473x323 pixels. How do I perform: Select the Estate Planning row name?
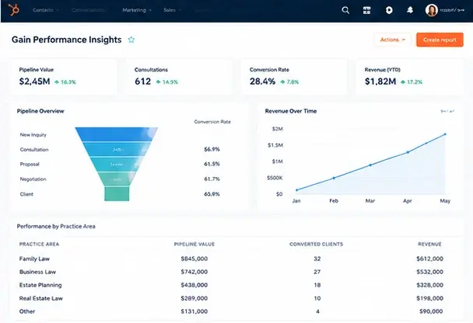[40, 285]
